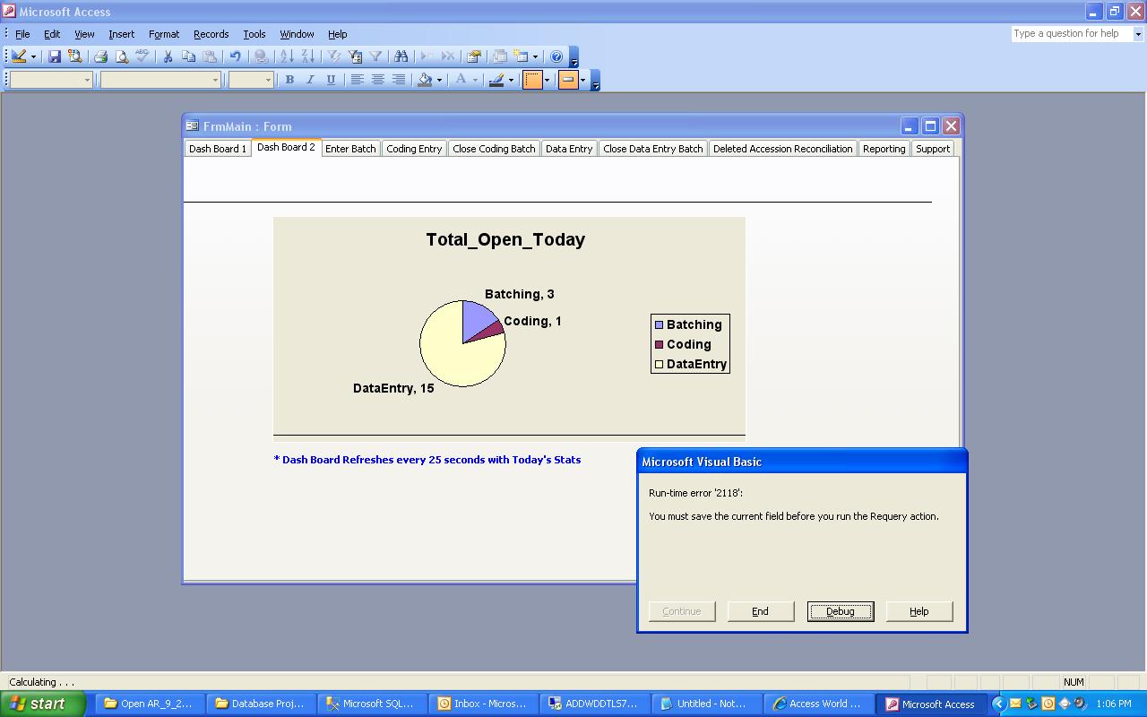Switch to the Enter Batch tab
The image size is (1147, 717).
[350, 149]
